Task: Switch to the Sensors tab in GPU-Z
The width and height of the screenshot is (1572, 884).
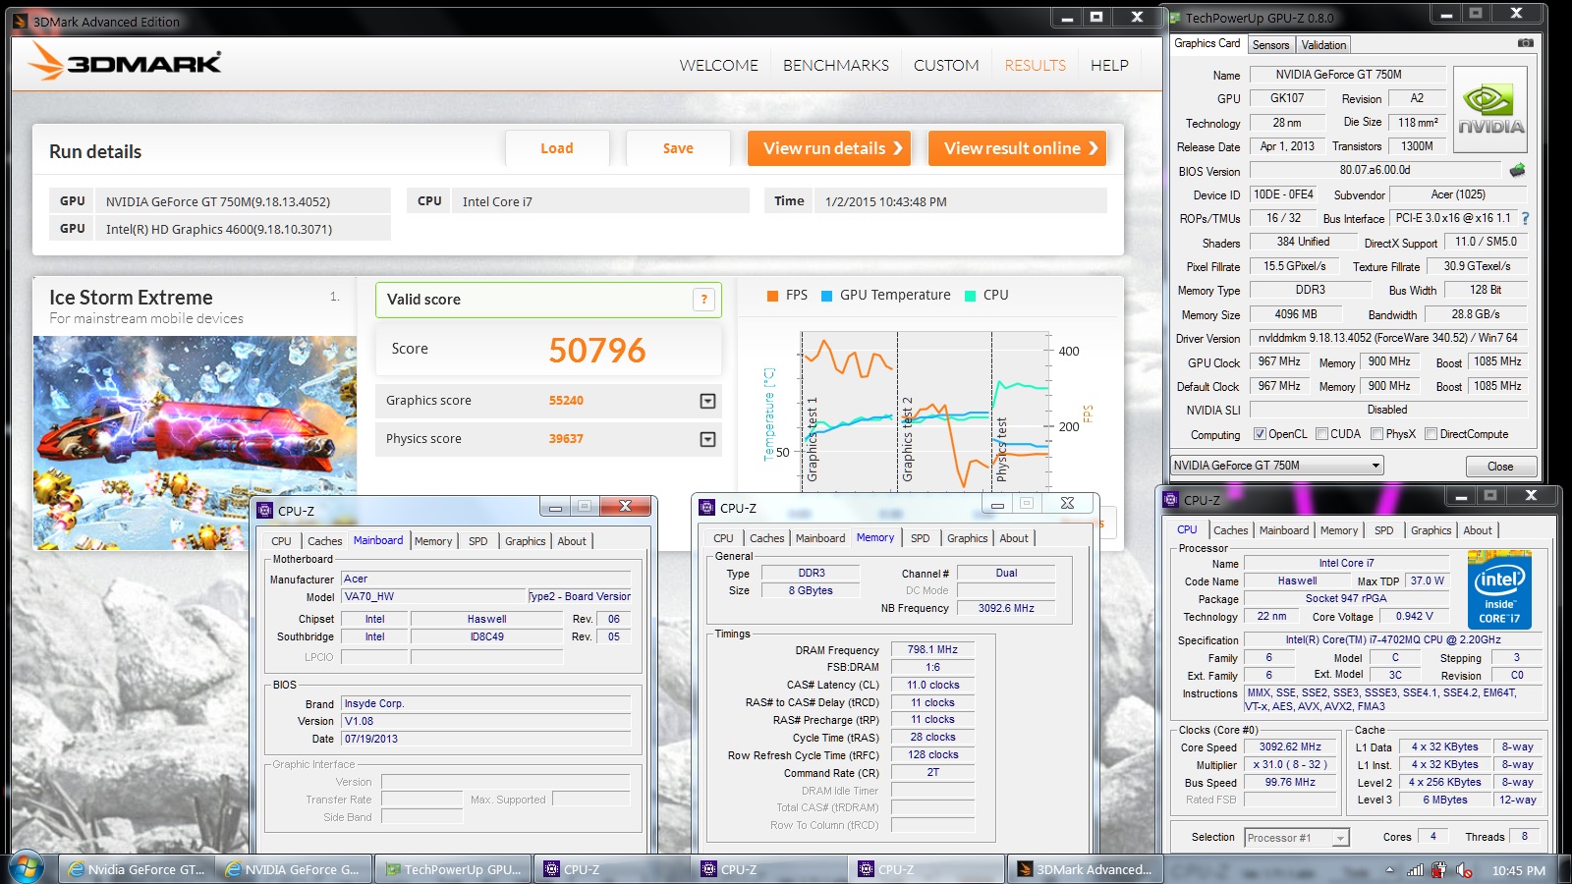Action: (x=1270, y=45)
